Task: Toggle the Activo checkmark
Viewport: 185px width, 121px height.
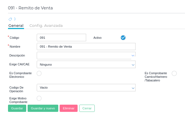Action: point(123,38)
